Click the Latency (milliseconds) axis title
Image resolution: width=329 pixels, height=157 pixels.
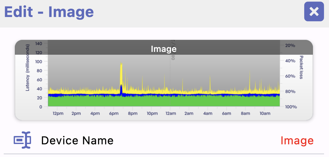pos(28,67)
